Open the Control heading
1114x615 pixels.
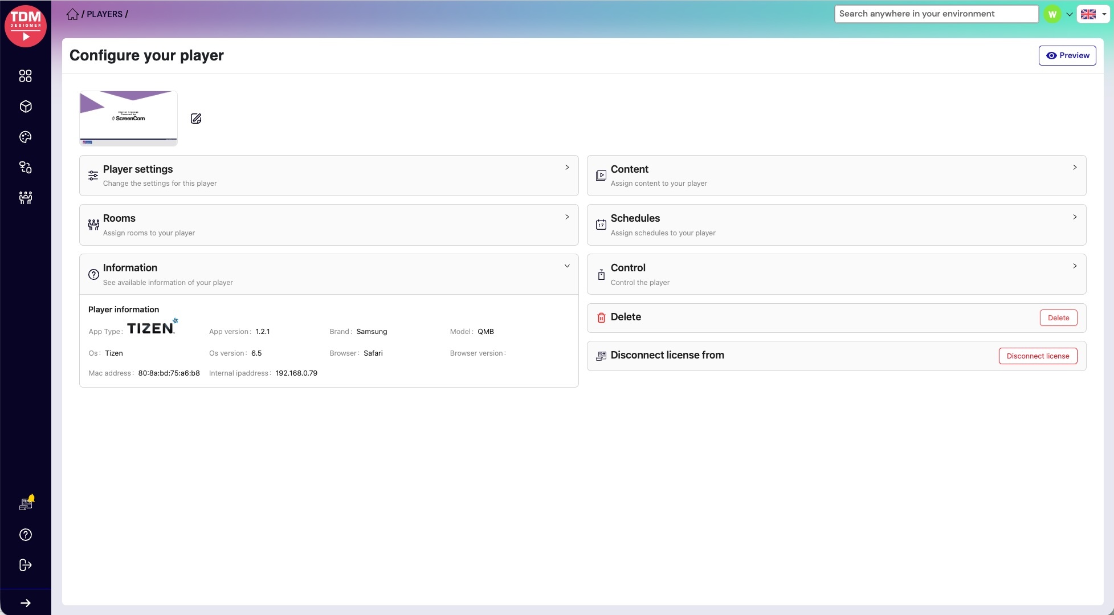(x=628, y=268)
